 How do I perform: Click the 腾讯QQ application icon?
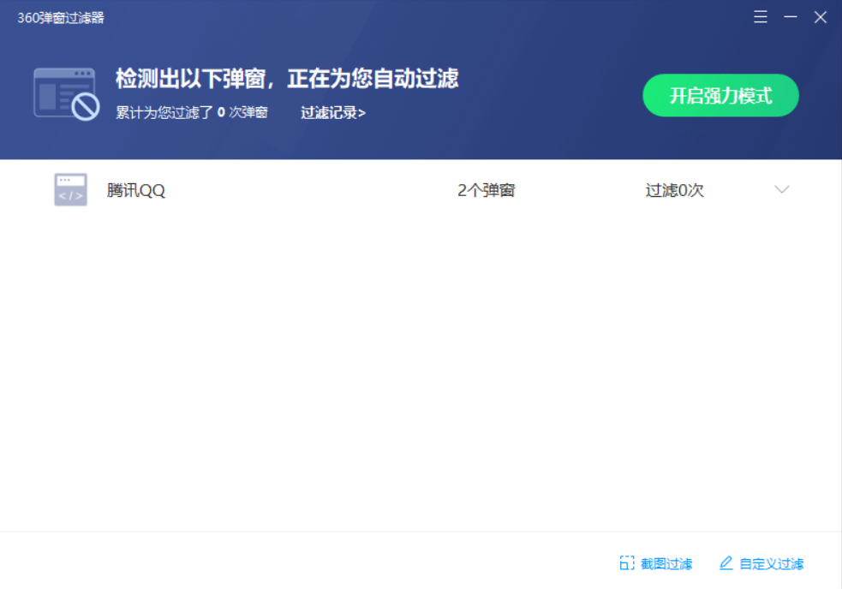(x=70, y=189)
